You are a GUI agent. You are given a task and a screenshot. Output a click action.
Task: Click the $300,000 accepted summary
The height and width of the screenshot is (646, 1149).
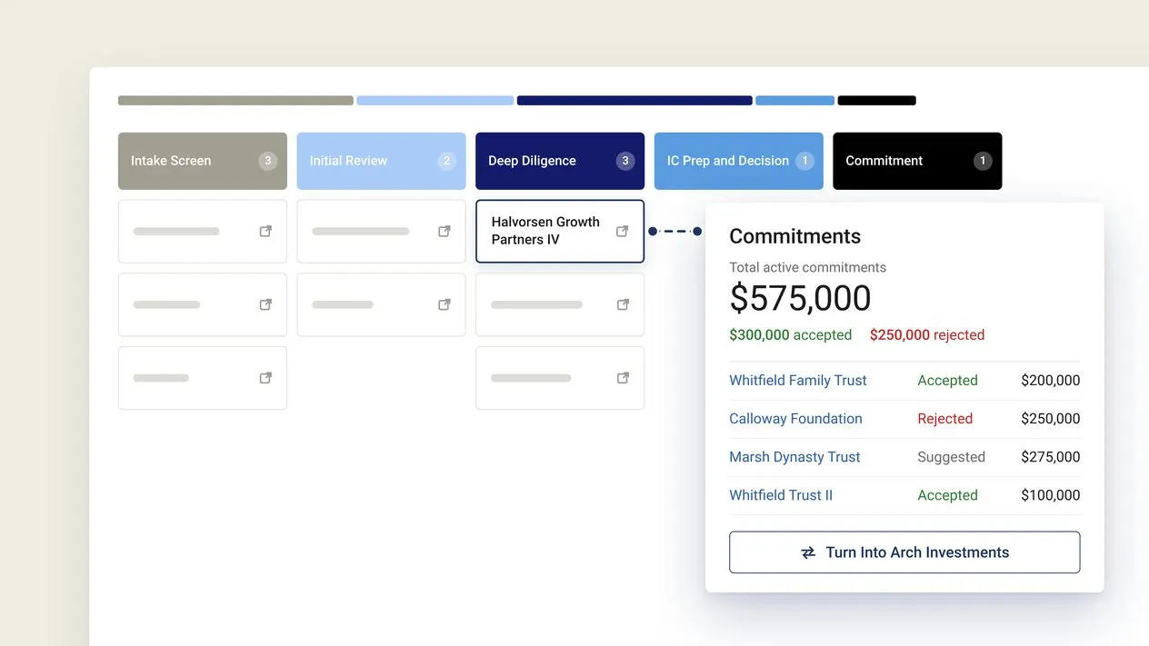(790, 335)
